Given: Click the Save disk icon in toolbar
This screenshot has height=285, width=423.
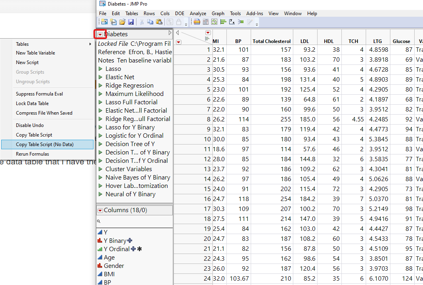Looking at the screenshot, I should [x=131, y=22].
